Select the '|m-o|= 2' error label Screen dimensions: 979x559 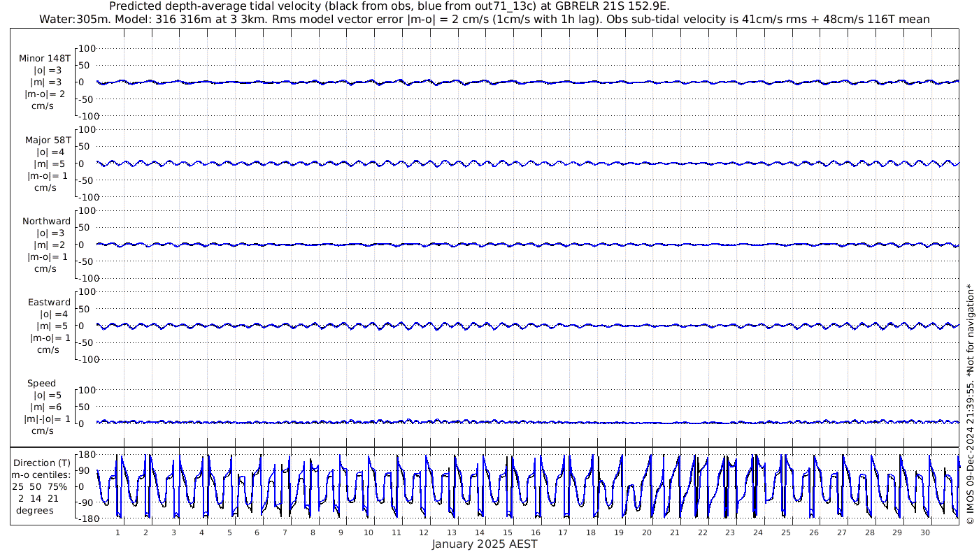click(45, 94)
